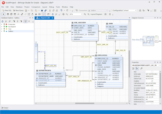
Task: Toggle the Bad checkbox in Properties
Action: tap(152, 72)
